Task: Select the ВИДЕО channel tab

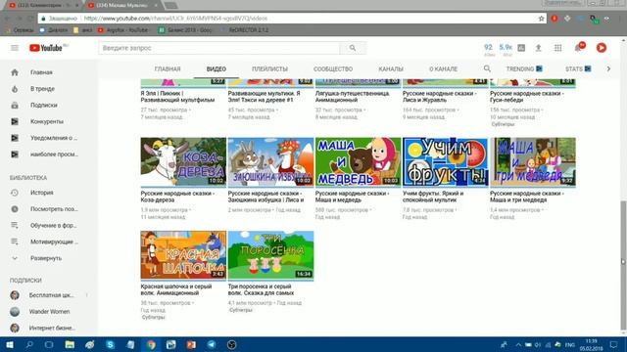Action: 217,69
